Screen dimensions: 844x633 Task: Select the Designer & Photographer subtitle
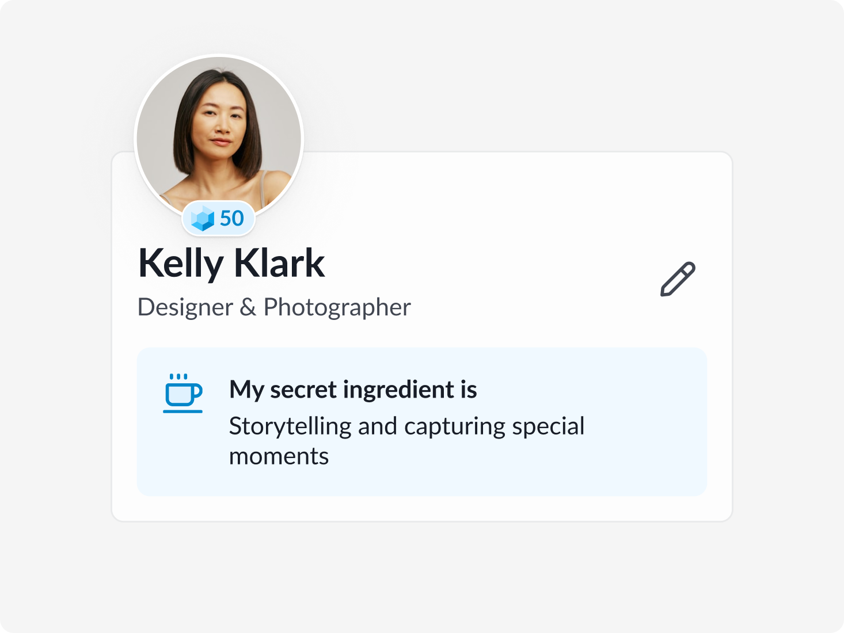[x=274, y=307]
